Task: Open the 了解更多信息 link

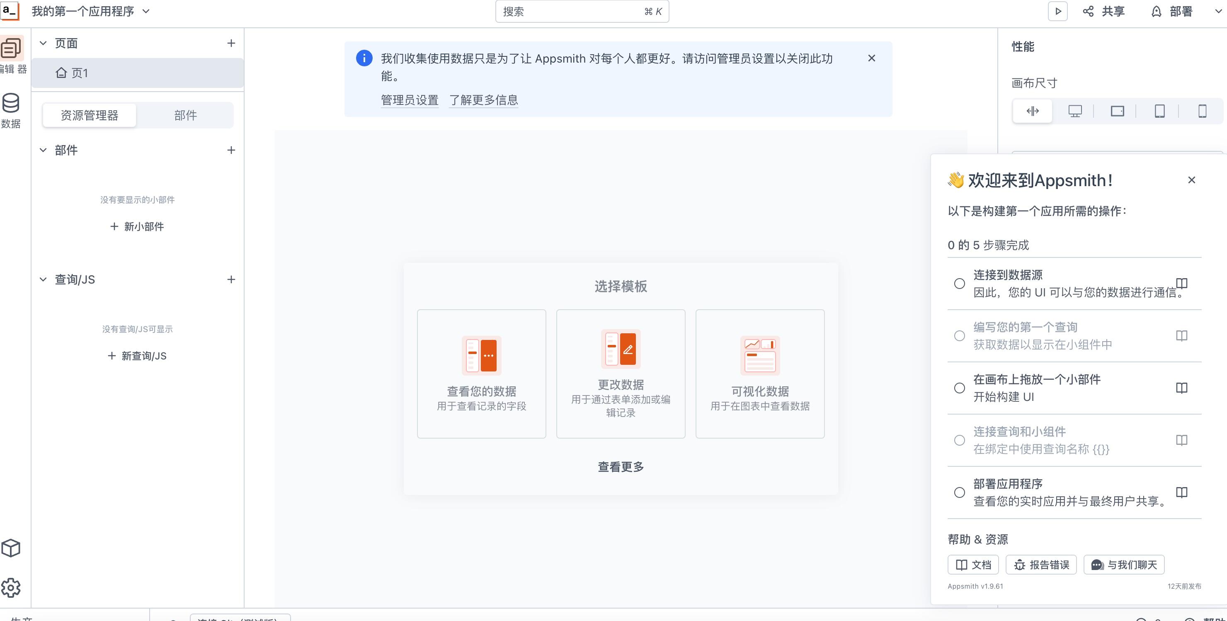Action: [483, 100]
